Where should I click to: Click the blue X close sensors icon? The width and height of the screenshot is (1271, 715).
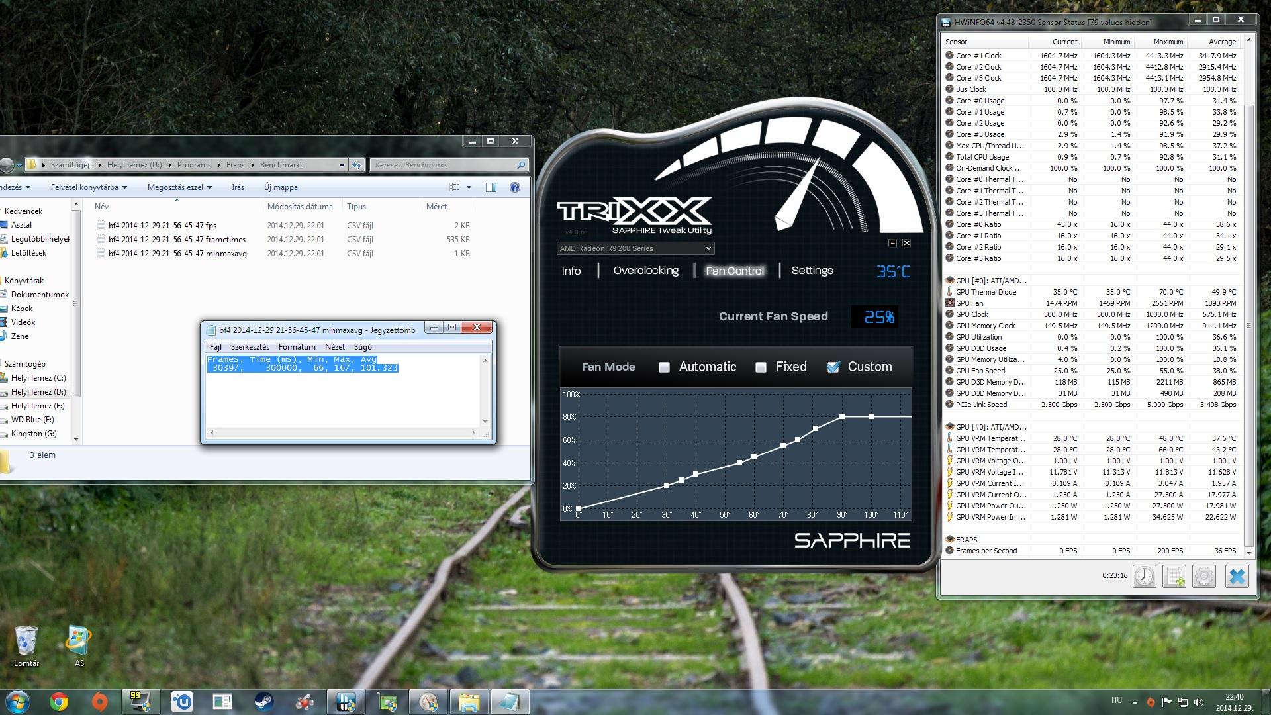click(x=1236, y=576)
